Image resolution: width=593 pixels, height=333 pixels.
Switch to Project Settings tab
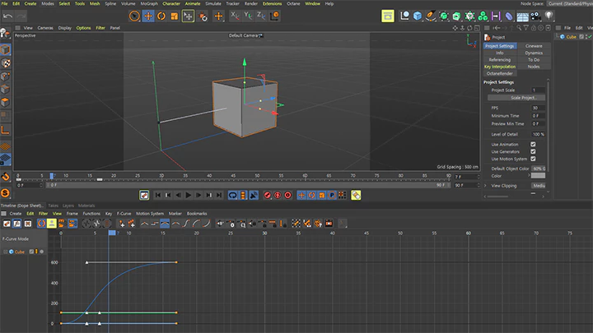tap(500, 46)
